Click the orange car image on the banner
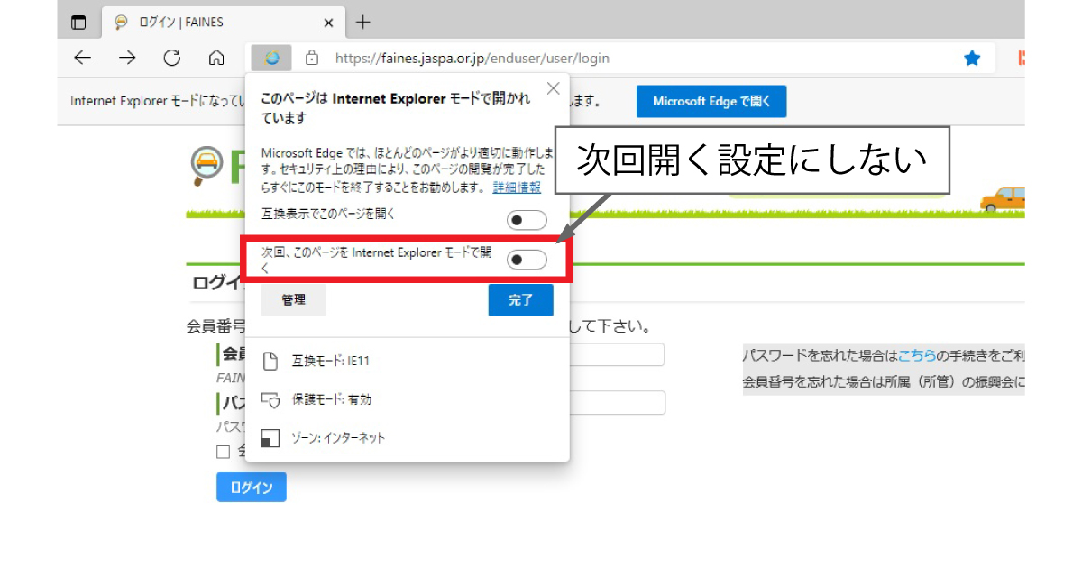The image size is (1082, 586). click(1004, 198)
